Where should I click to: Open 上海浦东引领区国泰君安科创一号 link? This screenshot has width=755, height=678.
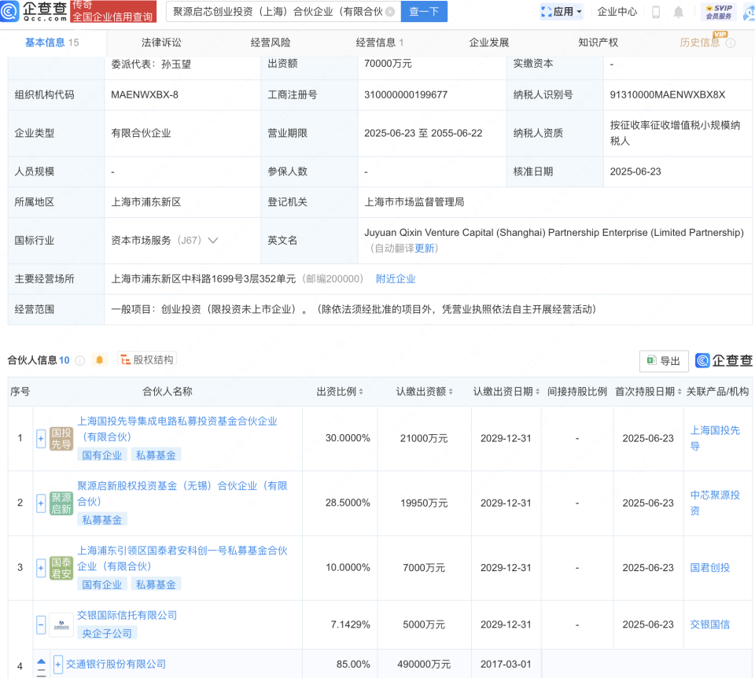182,558
